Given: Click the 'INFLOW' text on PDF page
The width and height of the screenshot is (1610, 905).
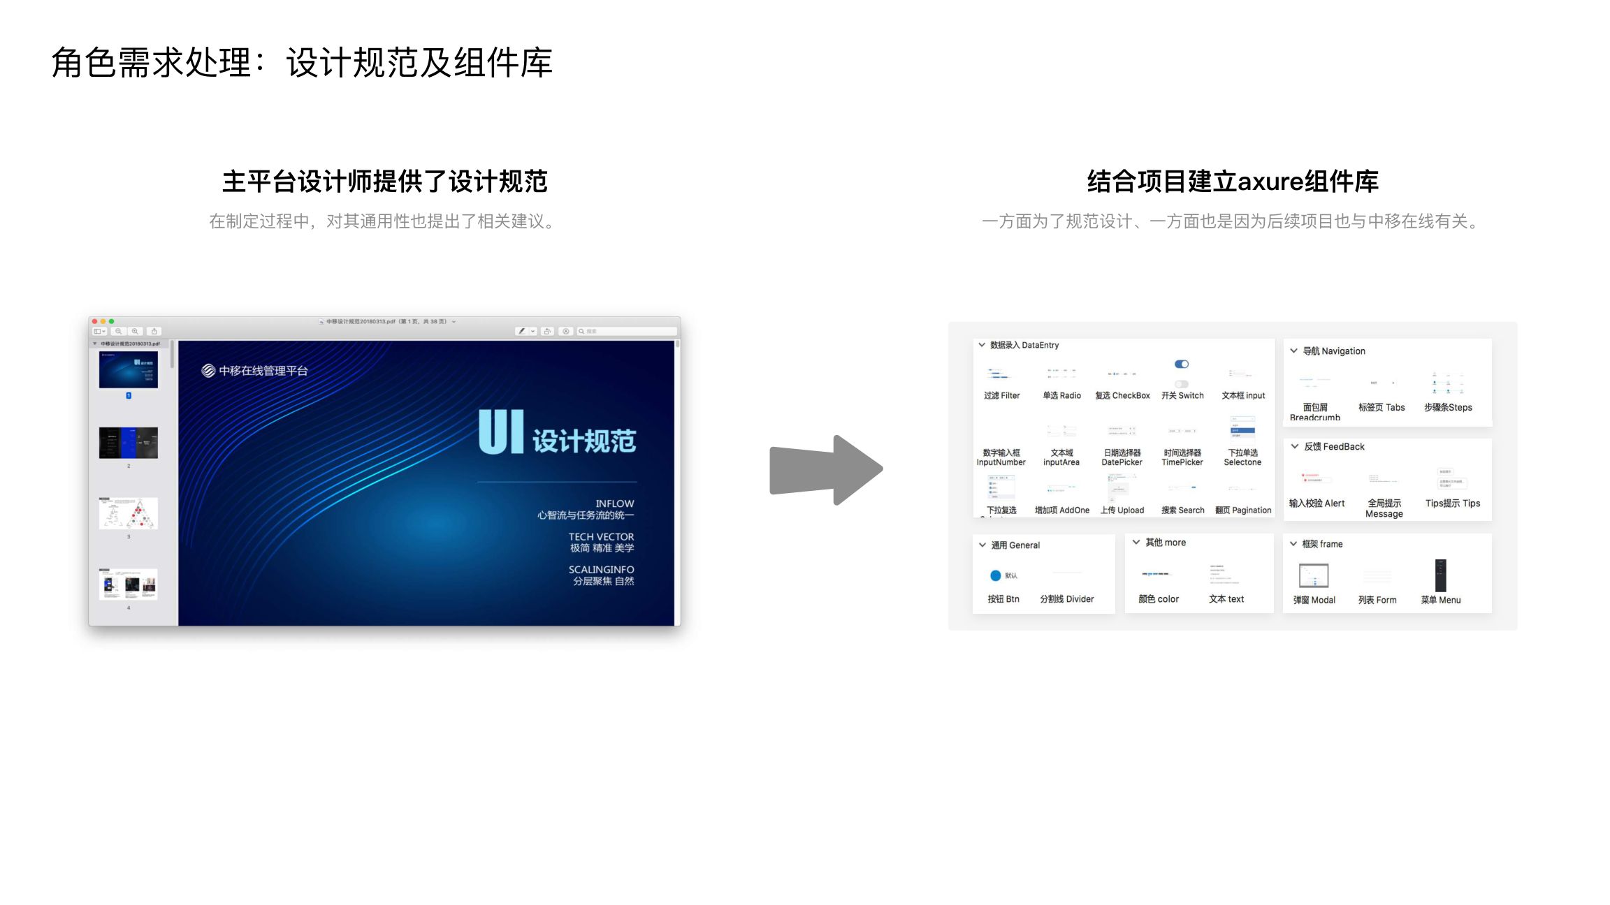Looking at the screenshot, I should click(x=615, y=503).
